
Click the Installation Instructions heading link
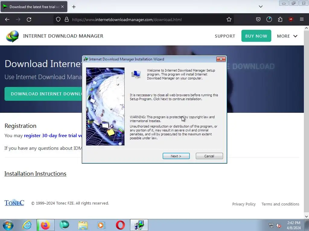click(35, 174)
